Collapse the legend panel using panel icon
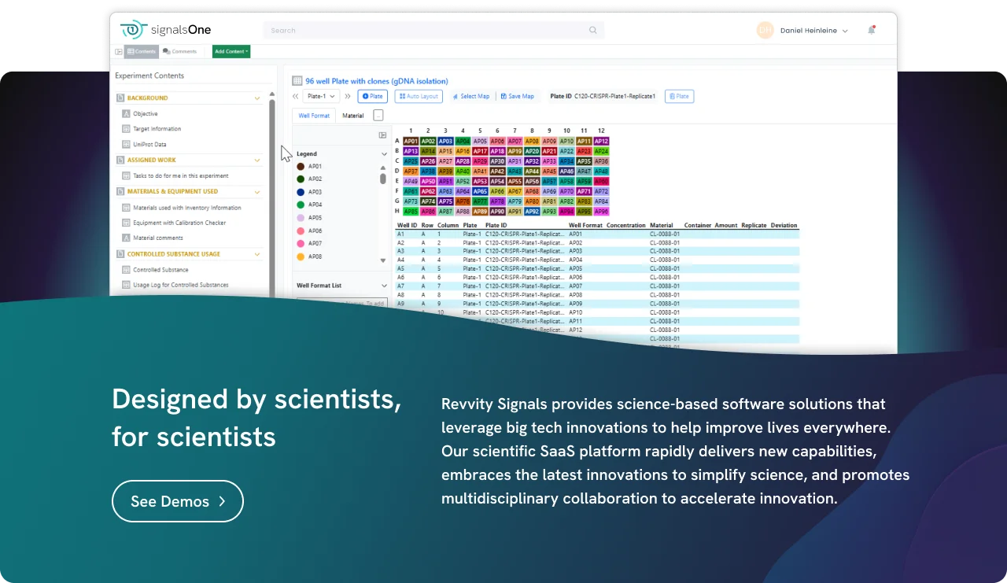Image resolution: width=1007 pixels, height=583 pixels. coord(382,135)
